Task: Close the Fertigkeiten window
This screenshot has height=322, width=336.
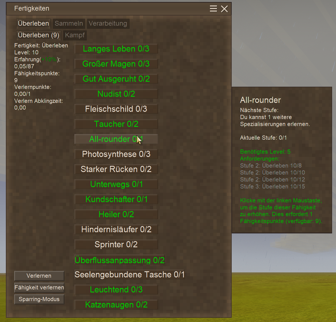Action: click(x=224, y=9)
